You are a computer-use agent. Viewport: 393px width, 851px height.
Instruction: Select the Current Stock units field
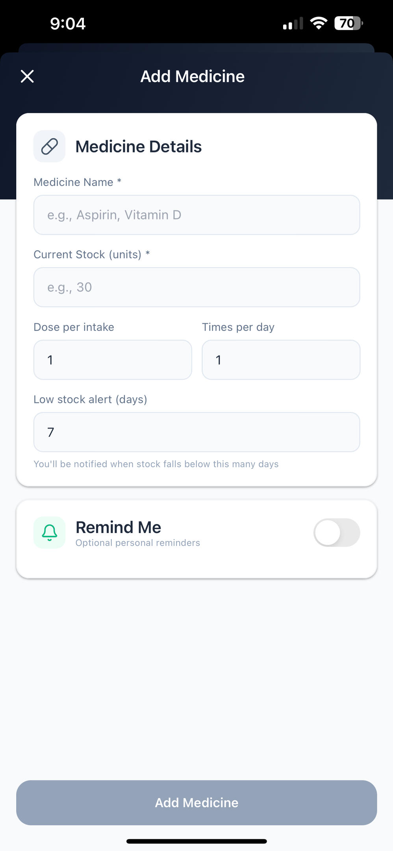196,288
